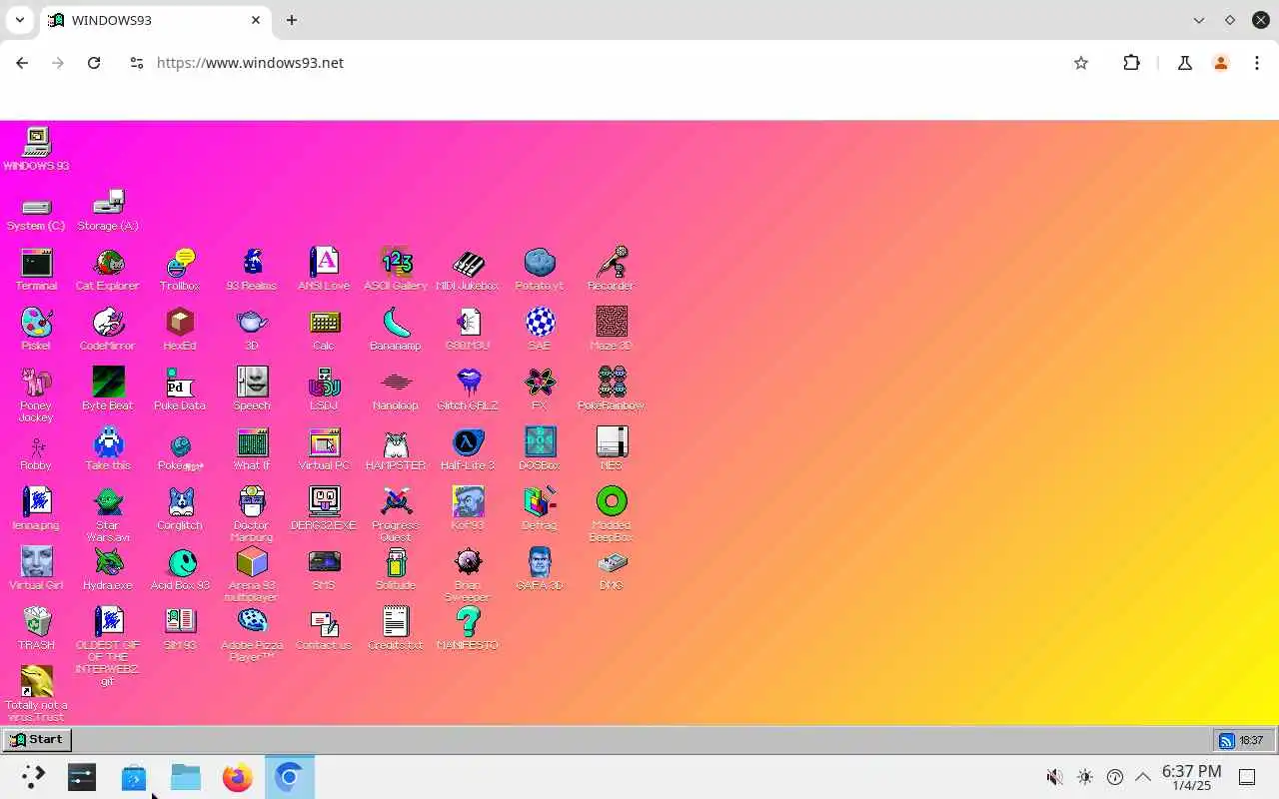This screenshot has height=799, width=1279.
Task: Open the WINDOWS 93 computer icon
Action: click(36, 150)
